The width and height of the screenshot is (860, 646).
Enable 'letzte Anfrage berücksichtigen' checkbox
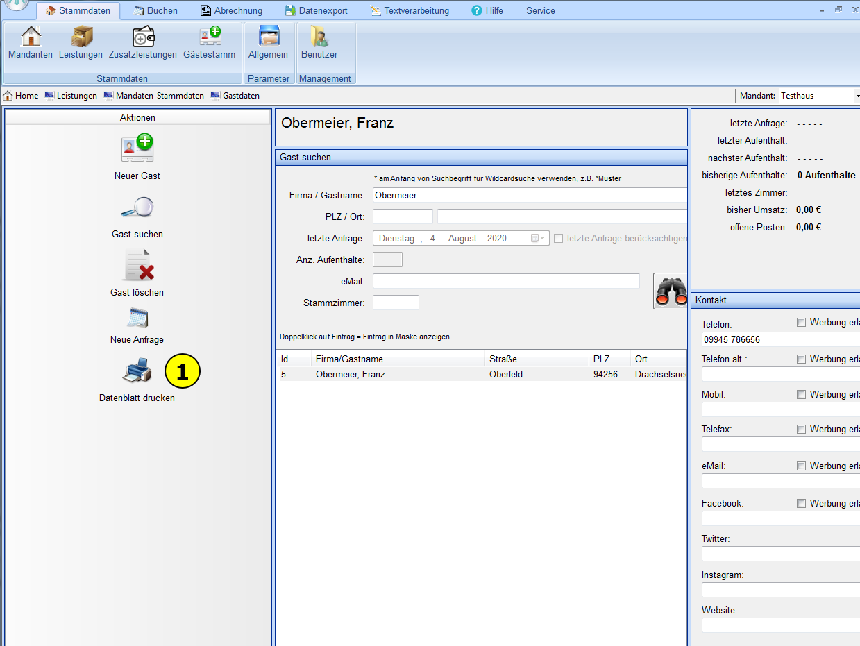point(559,239)
